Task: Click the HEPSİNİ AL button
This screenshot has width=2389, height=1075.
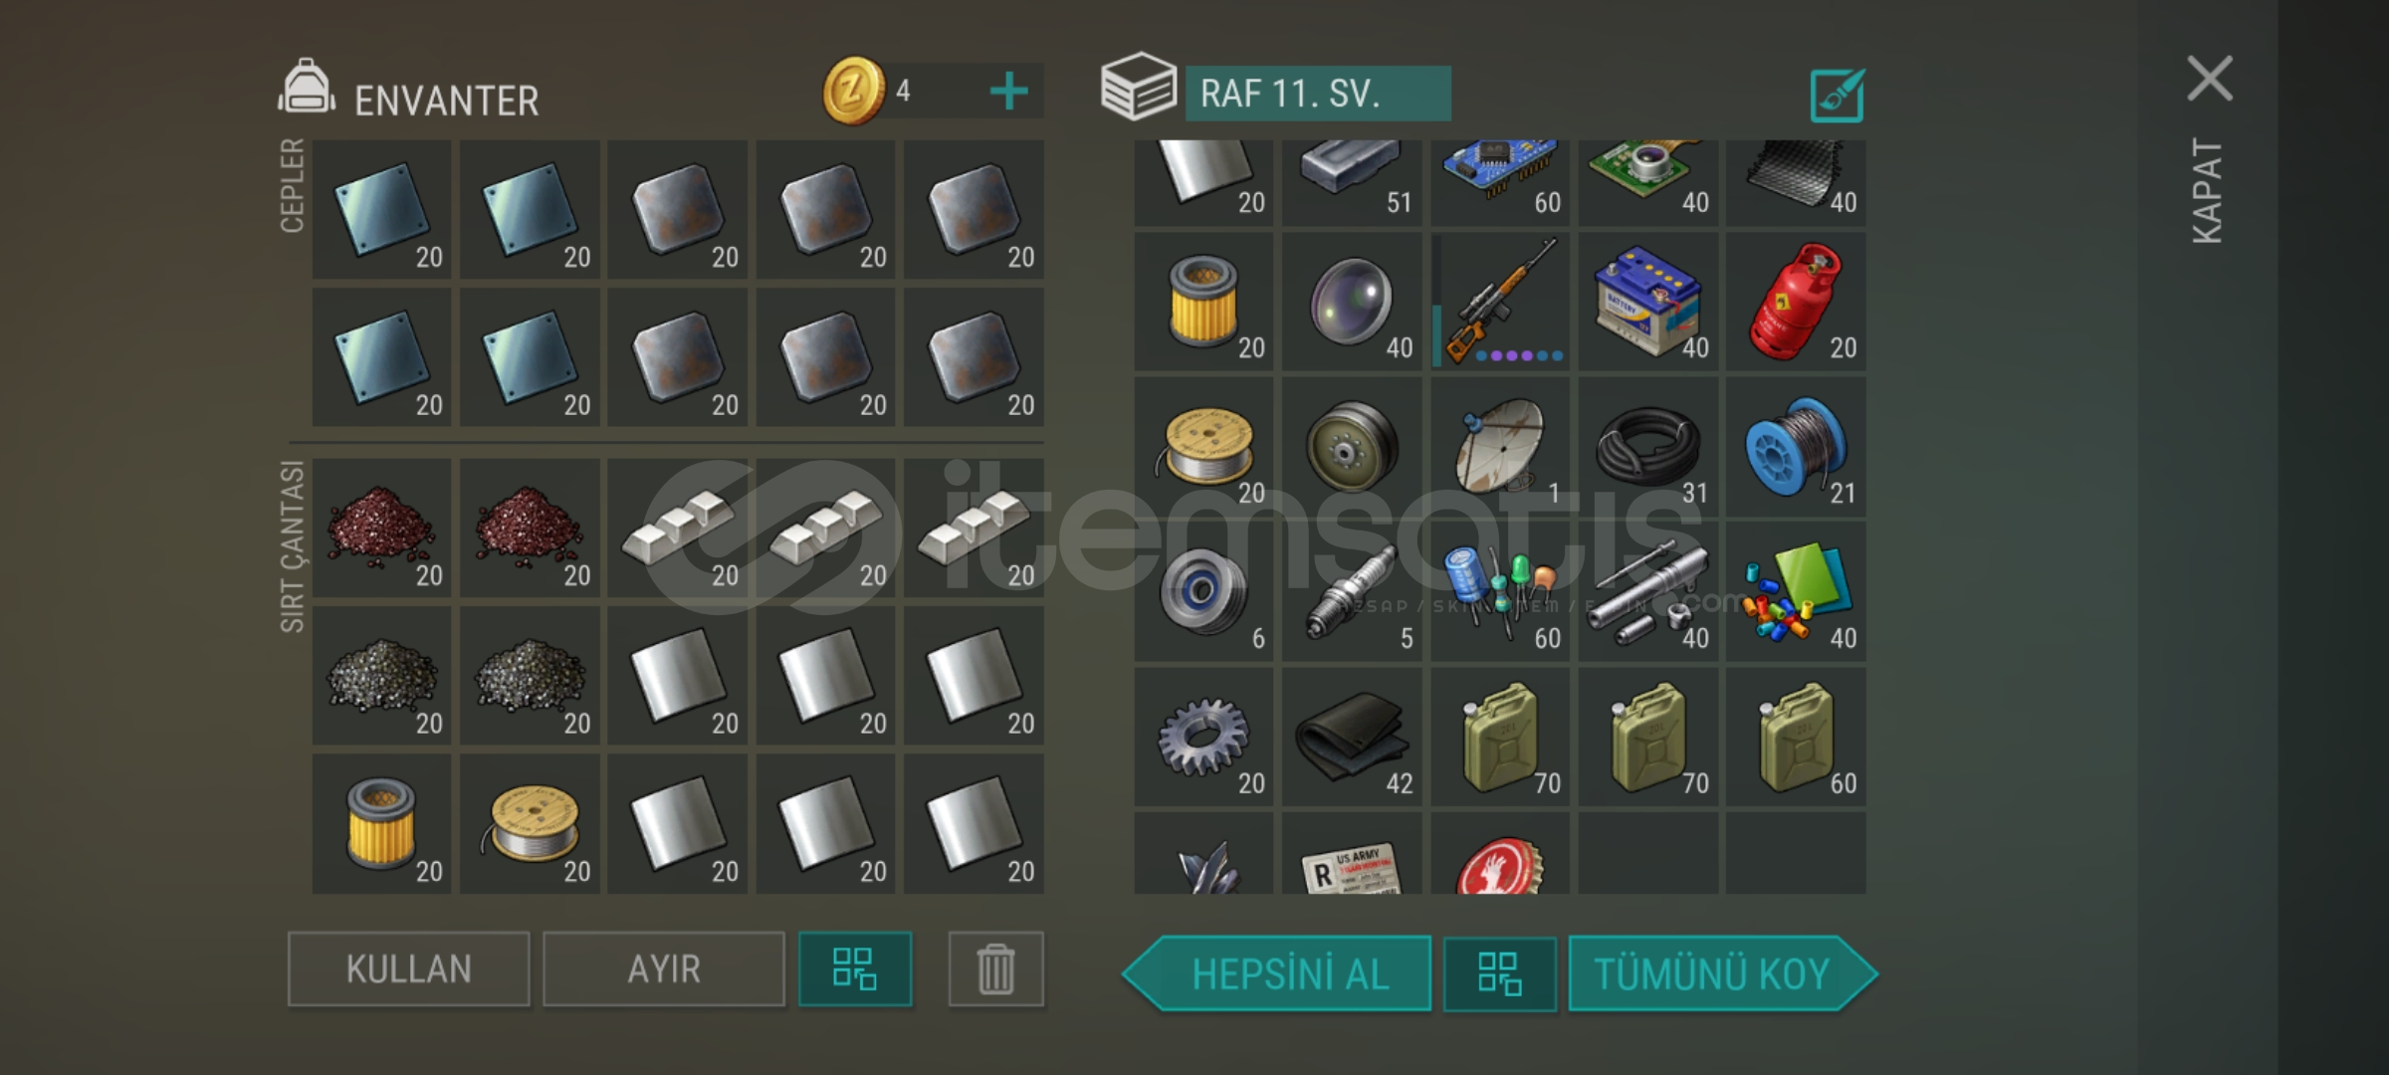Action: [x=1278, y=974]
